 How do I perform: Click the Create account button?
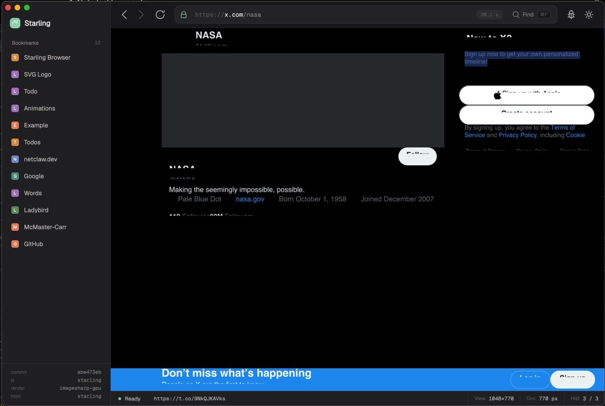tap(527, 115)
